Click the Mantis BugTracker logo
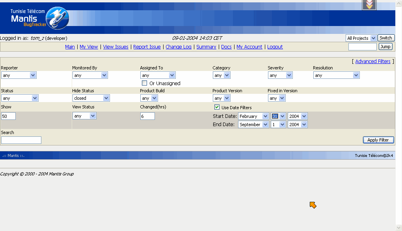Image resolution: width=402 pixels, height=231 pixels. coord(39,19)
